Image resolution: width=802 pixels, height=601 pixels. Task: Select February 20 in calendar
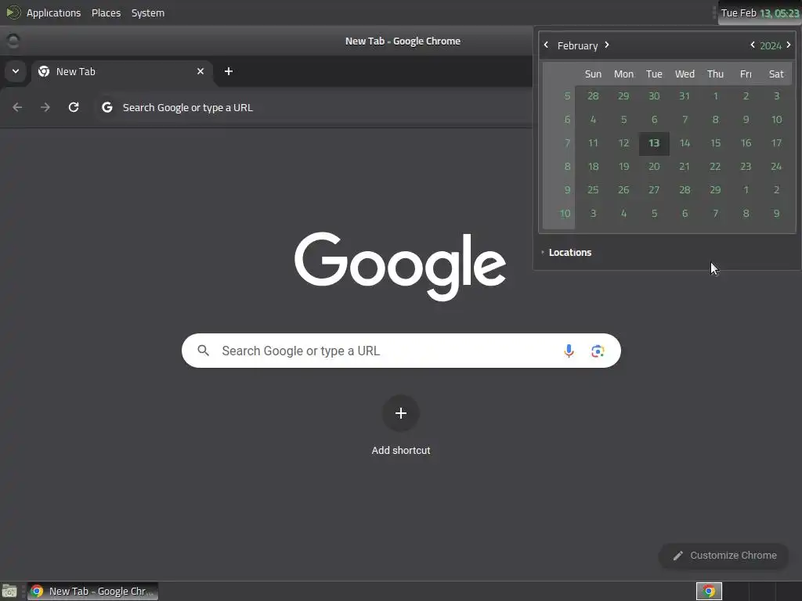pyautogui.click(x=654, y=167)
